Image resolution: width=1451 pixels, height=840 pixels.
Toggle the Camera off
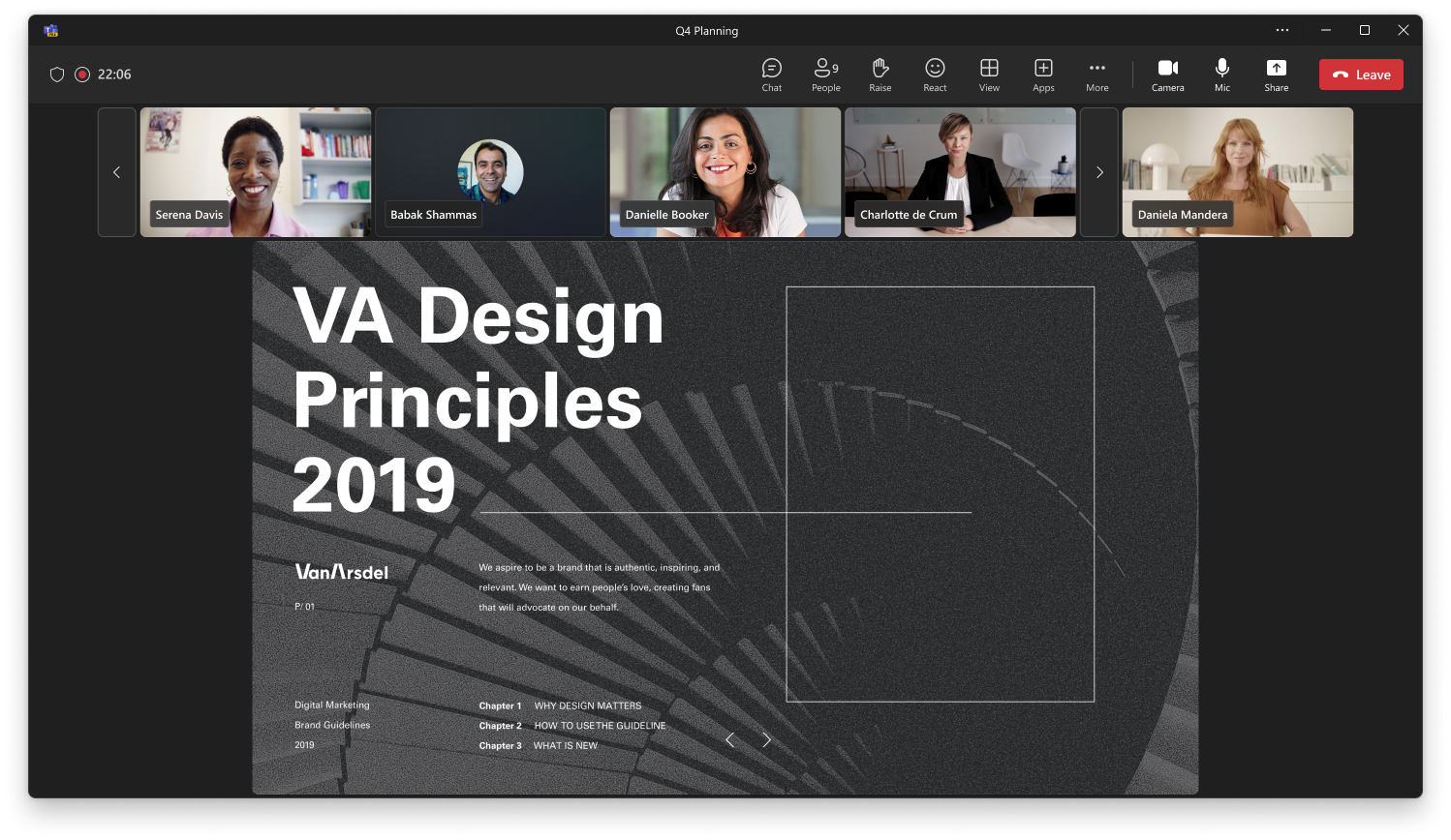pyautogui.click(x=1167, y=75)
